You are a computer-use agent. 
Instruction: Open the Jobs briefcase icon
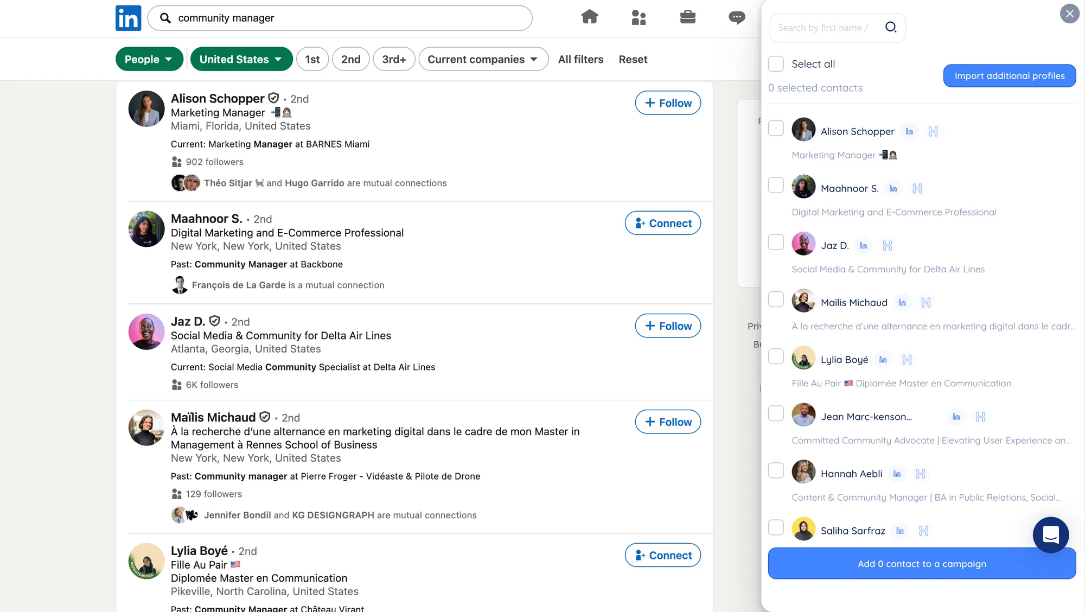tap(687, 17)
